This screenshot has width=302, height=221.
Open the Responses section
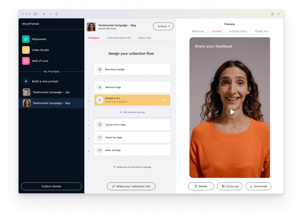tap(39, 39)
